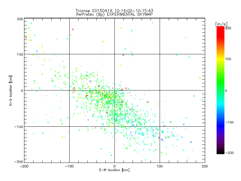Click the 'N-S location [km]' axis label
The height and width of the screenshot is (181, 241).
point(11,91)
